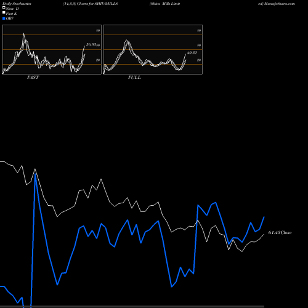Click the 'Charts for SHIVAMILLS' heading
Image resolution: width=308 pixels, height=308 pixels.
pos(97,4)
